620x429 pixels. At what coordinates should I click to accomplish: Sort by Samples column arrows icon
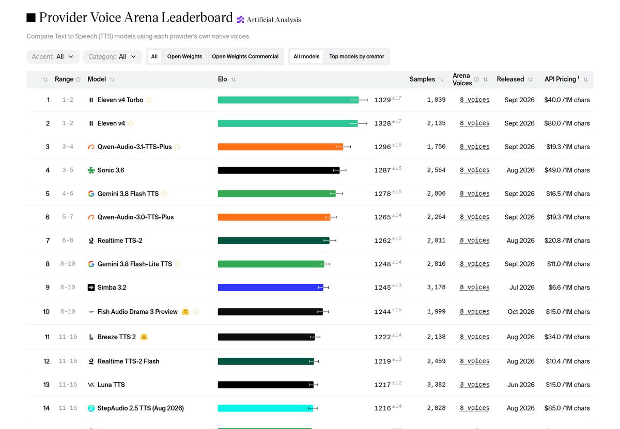click(x=441, y=80)
